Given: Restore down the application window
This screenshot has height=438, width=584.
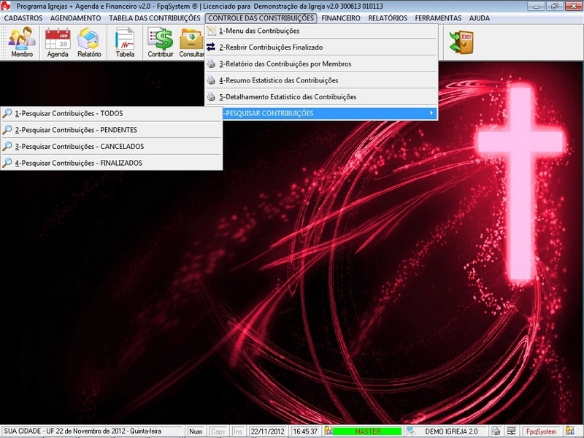Looking at the screenshot, I should coord(555,6).
